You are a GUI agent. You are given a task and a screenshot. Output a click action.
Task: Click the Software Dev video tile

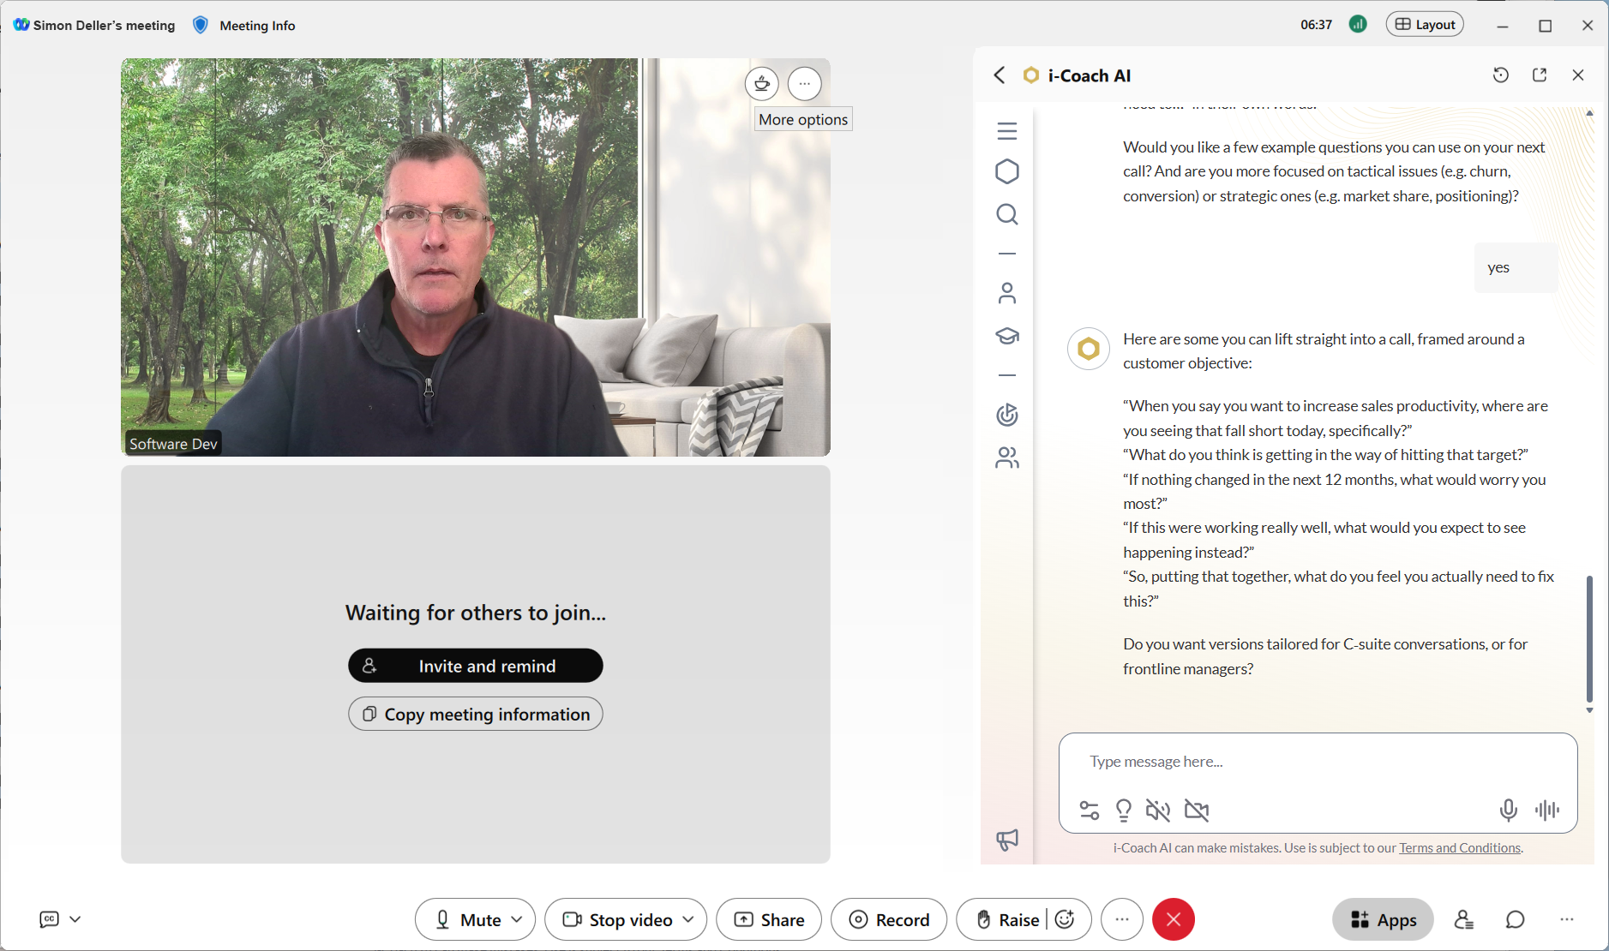click(476, 257)
